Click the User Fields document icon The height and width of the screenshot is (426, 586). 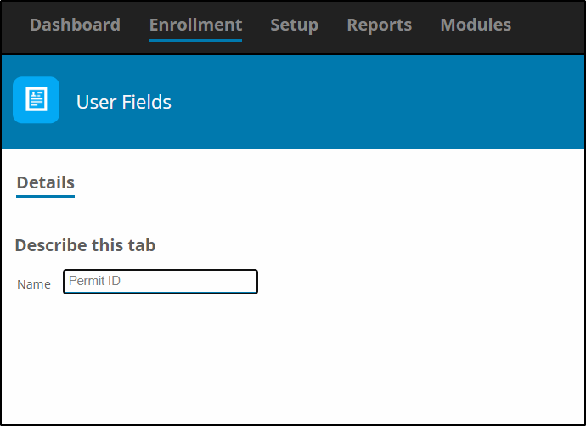(x=37, y=99)
